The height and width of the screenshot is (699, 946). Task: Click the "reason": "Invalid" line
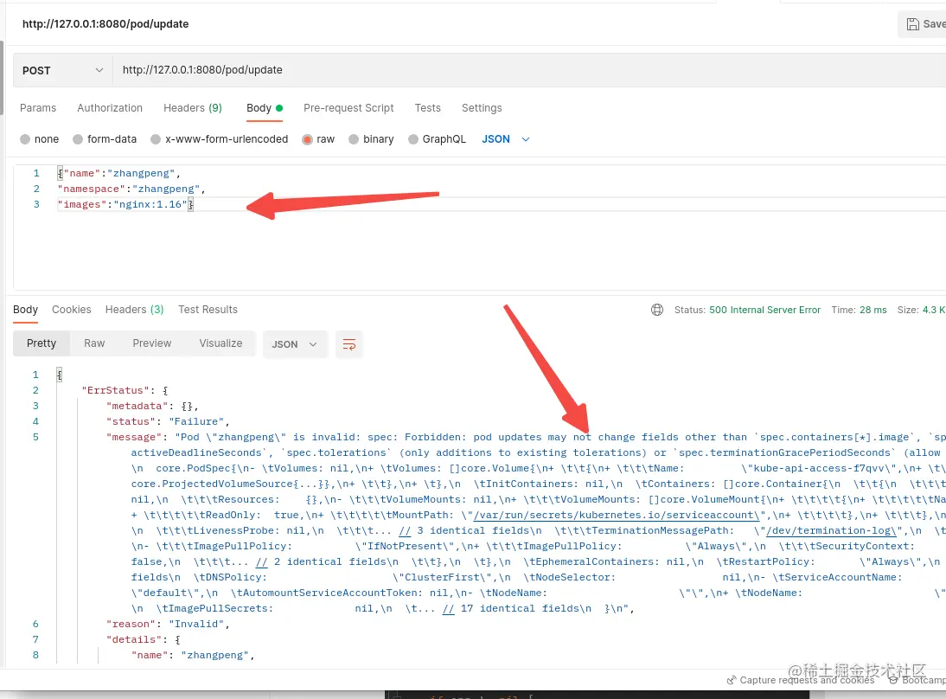pyautogui.click(x=169, y=624)
